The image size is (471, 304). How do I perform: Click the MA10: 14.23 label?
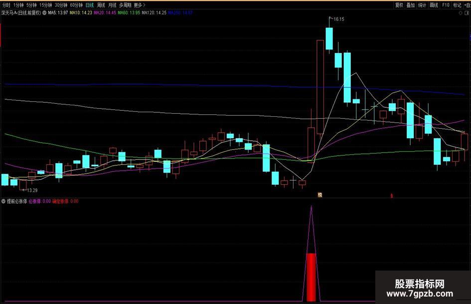81,13
